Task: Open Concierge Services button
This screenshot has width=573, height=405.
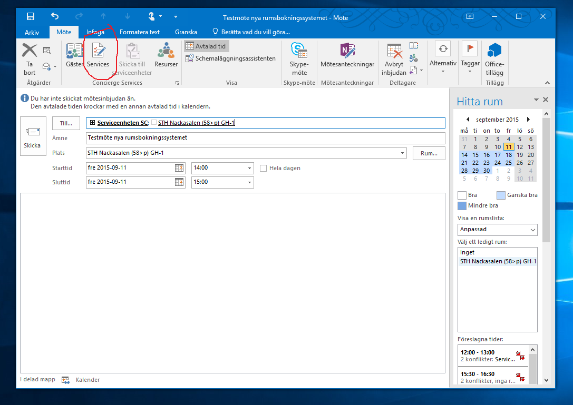Action: 98,55
